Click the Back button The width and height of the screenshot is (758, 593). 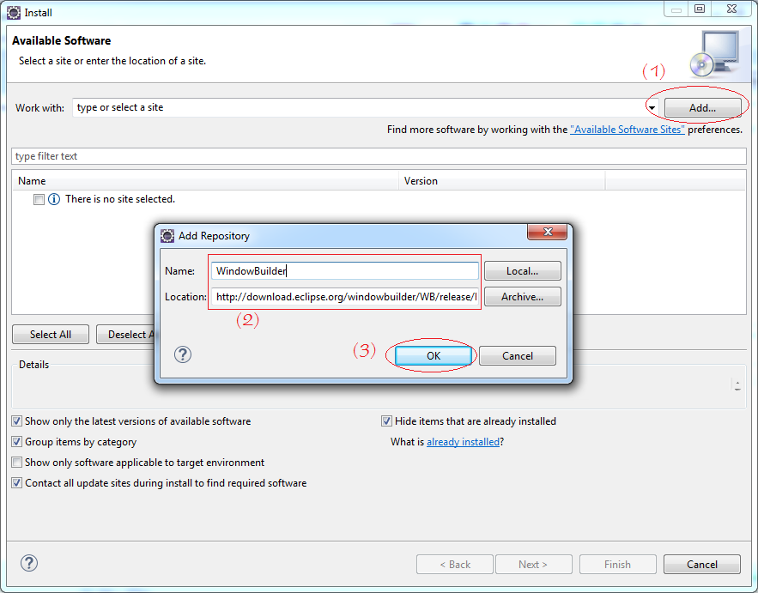click(455, 565)
